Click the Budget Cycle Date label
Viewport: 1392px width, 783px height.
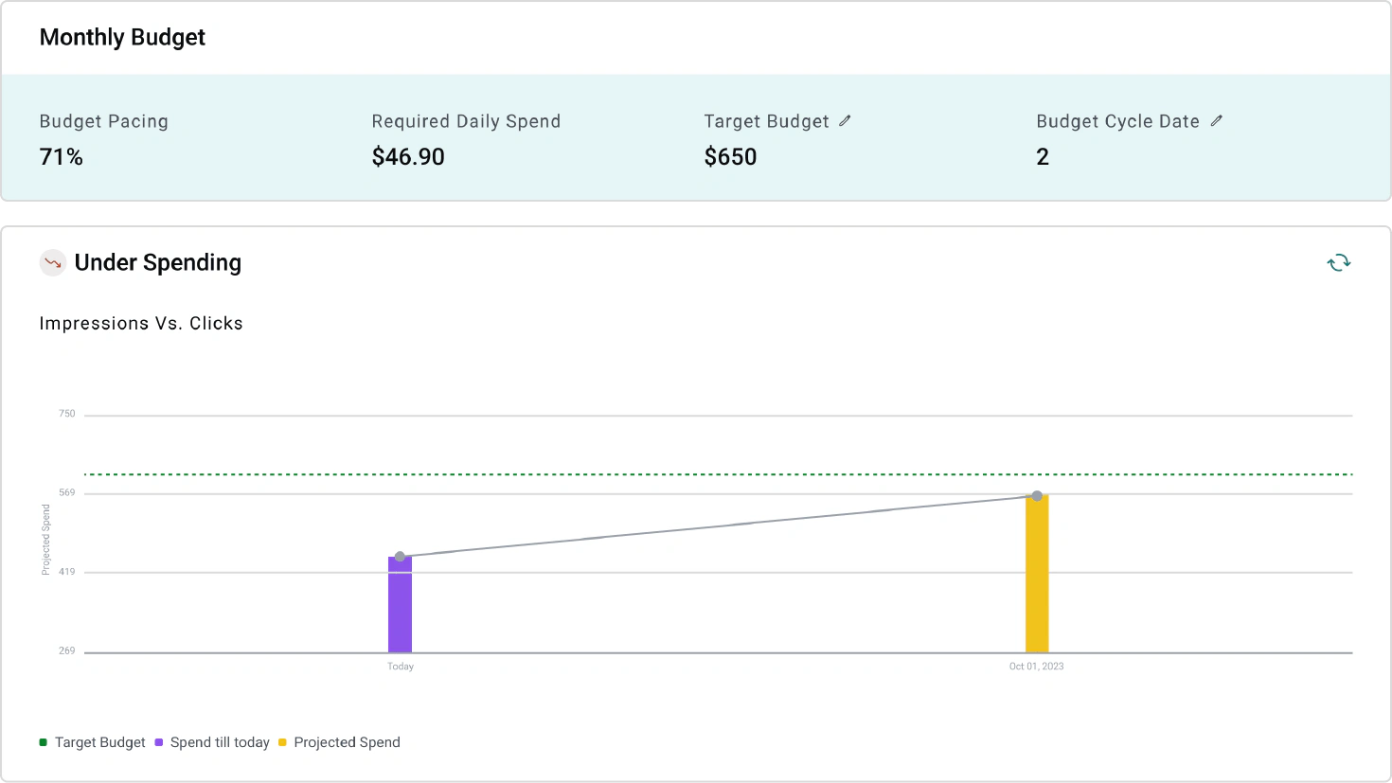tap(1117, 121)
